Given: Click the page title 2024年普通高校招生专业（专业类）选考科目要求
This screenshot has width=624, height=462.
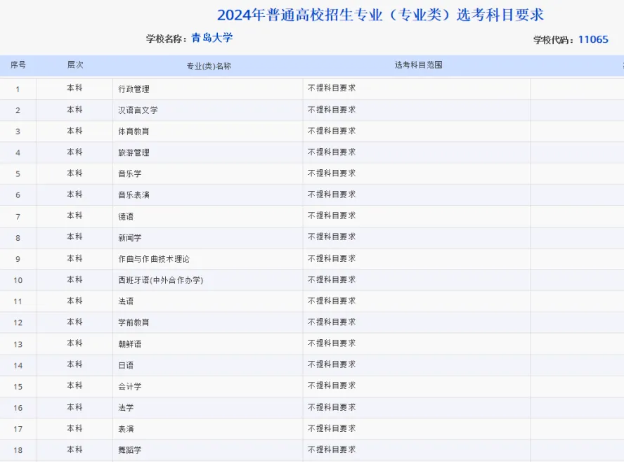Looking at the screenshot, I should [x=380, y=15].
